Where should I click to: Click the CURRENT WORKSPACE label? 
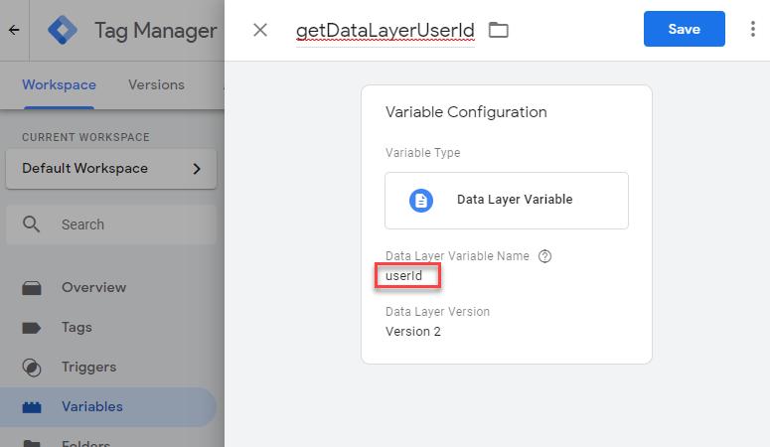coord(85,137)
